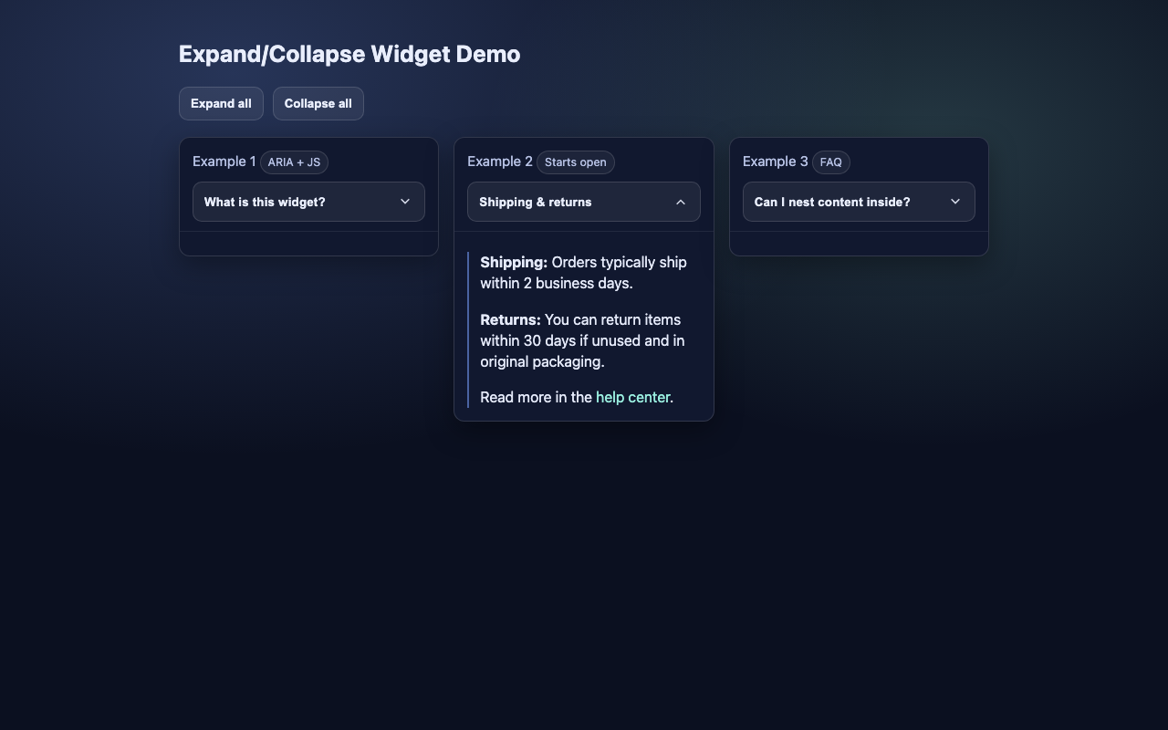Click the chevron icon on "What is this widget?"
Viewport: 1168px width, 730px height.
[405, 202]
